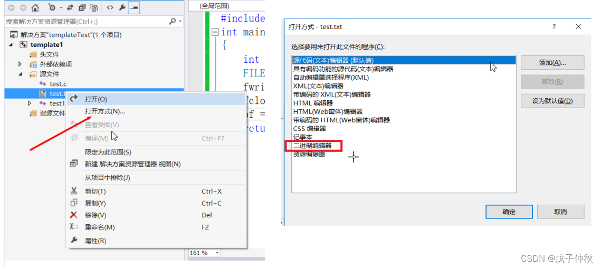Click the magnifier search icon
Screen dimensions: 601x268
173,22
